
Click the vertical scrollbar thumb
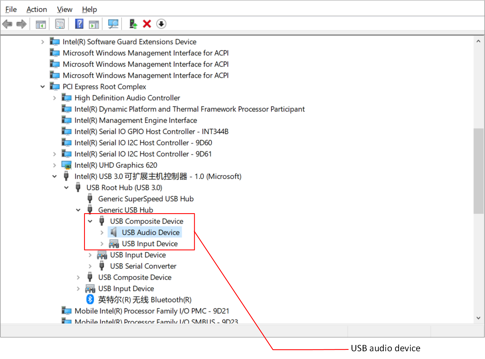pyautogui.click(x=478, y=171)
